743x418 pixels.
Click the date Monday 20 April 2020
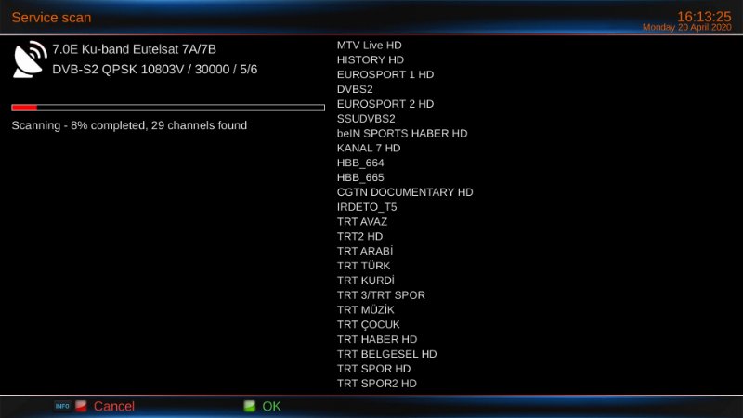[687, 28]
